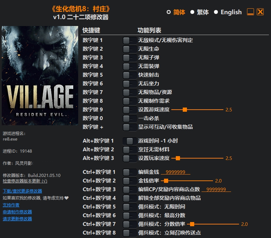
Task: Enable 佣兵模式: 无限时间 toggle
Action: (130, 207)
